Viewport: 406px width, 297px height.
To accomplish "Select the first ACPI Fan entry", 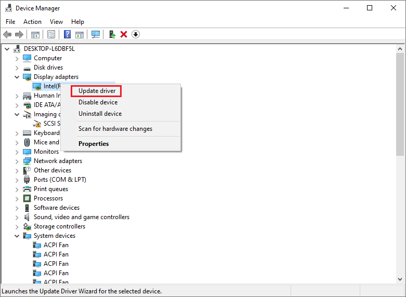I will (x=56, y=245).
